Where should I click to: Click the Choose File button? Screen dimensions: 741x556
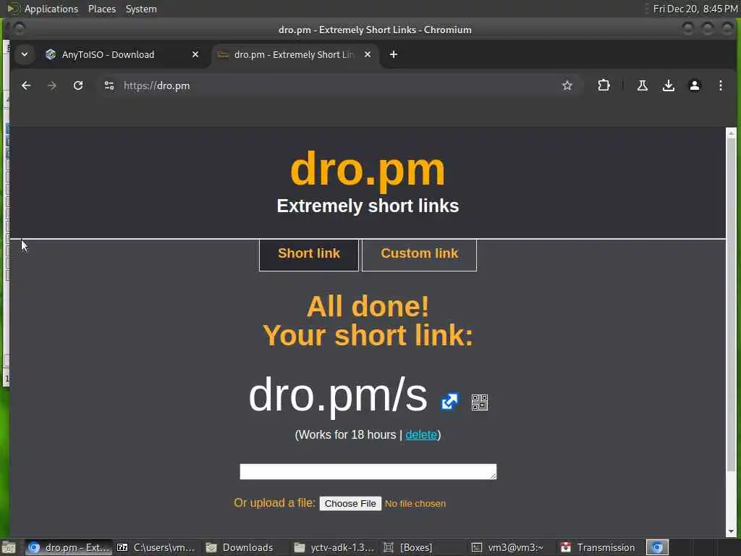[x=350, y=504]
